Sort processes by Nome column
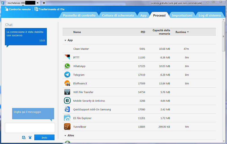The height and width of the screenshot is (144, 227). pyautogui.click(x=77, y=32)
